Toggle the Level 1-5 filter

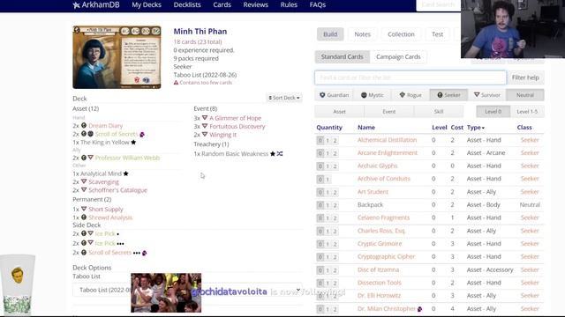pyautogui.click(x=527, y=112)
